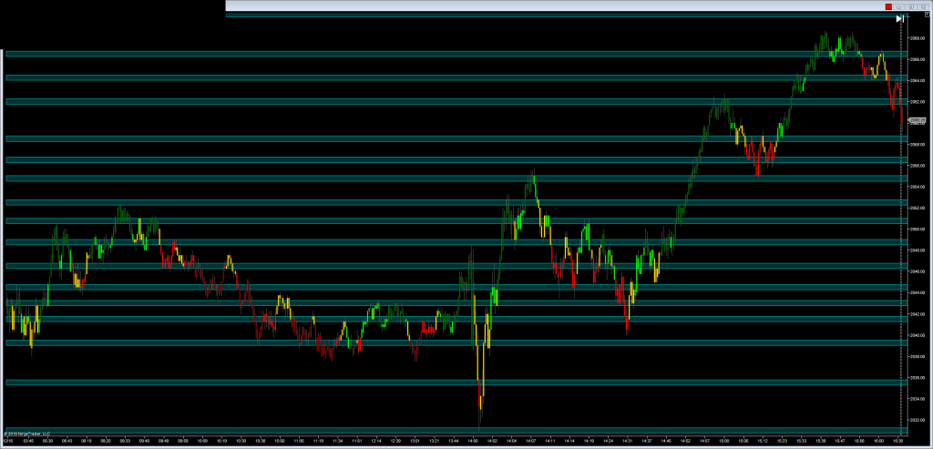Click the 16:30 time axis label

(897, 440)
